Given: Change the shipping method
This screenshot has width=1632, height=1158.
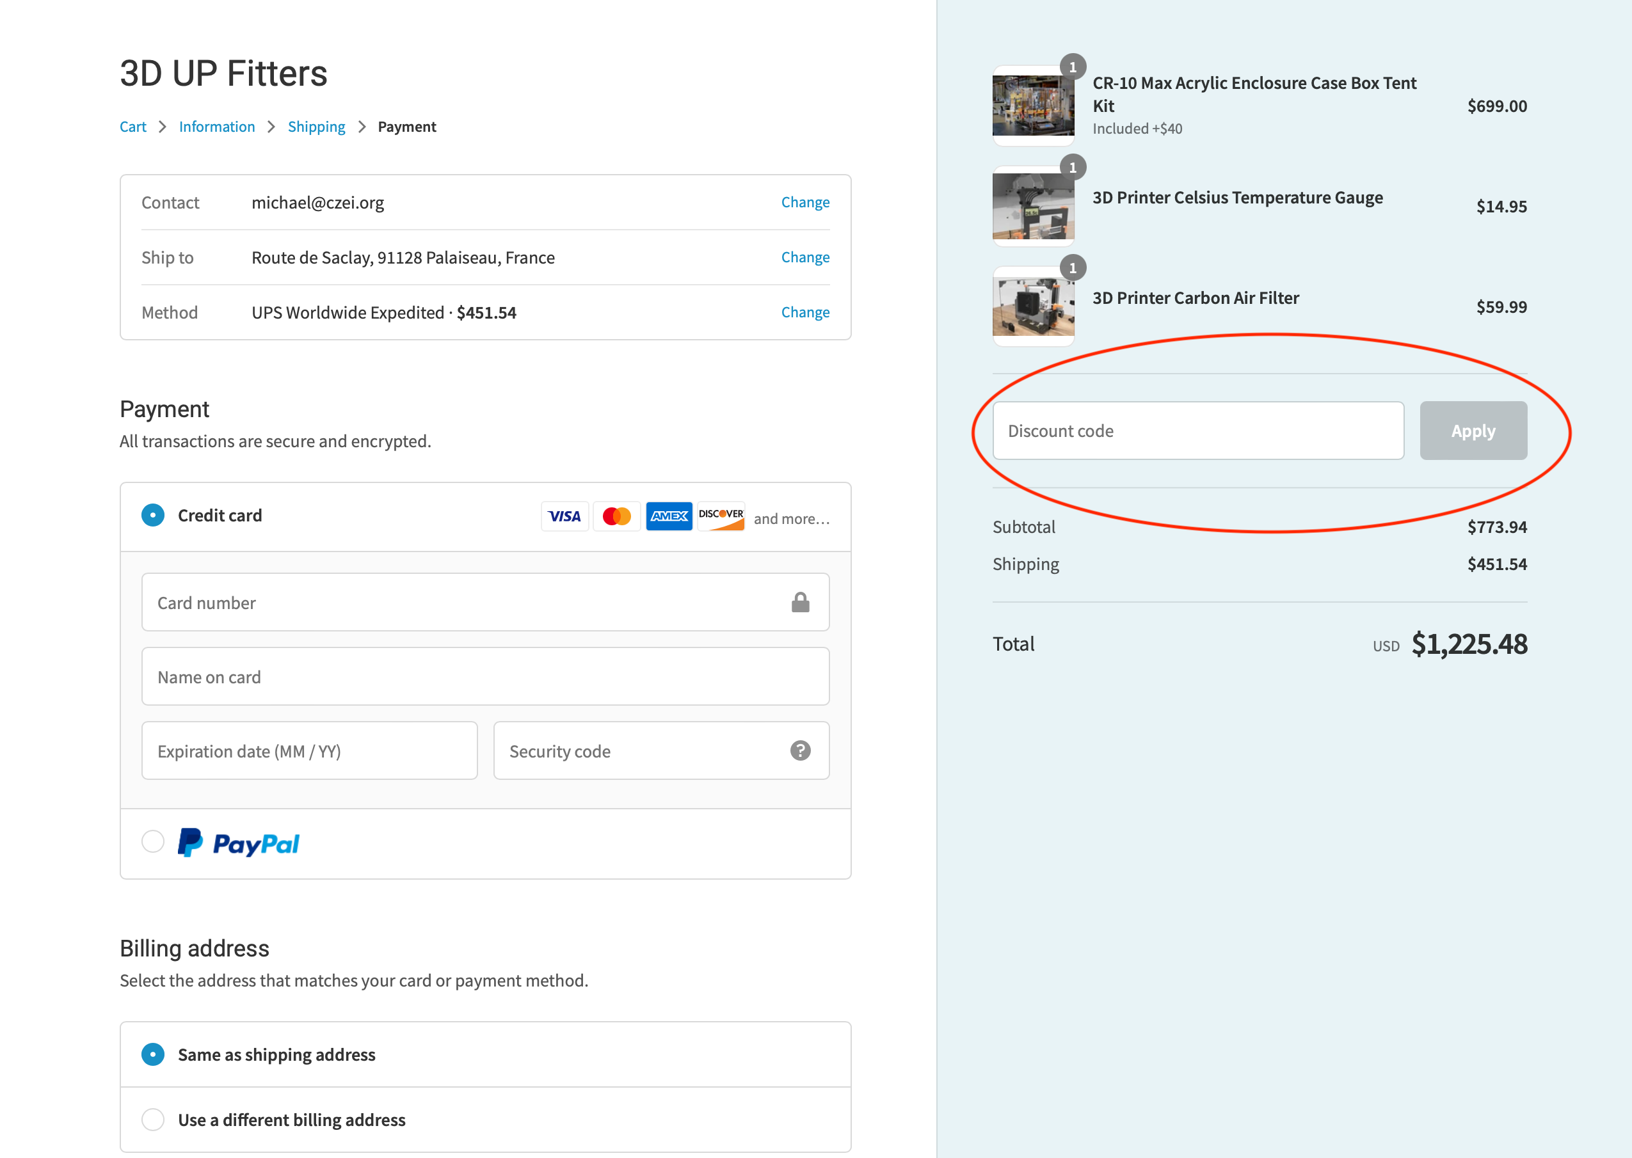Looking at the screenshot, I should pyautogui.click(x=804, y=312).
